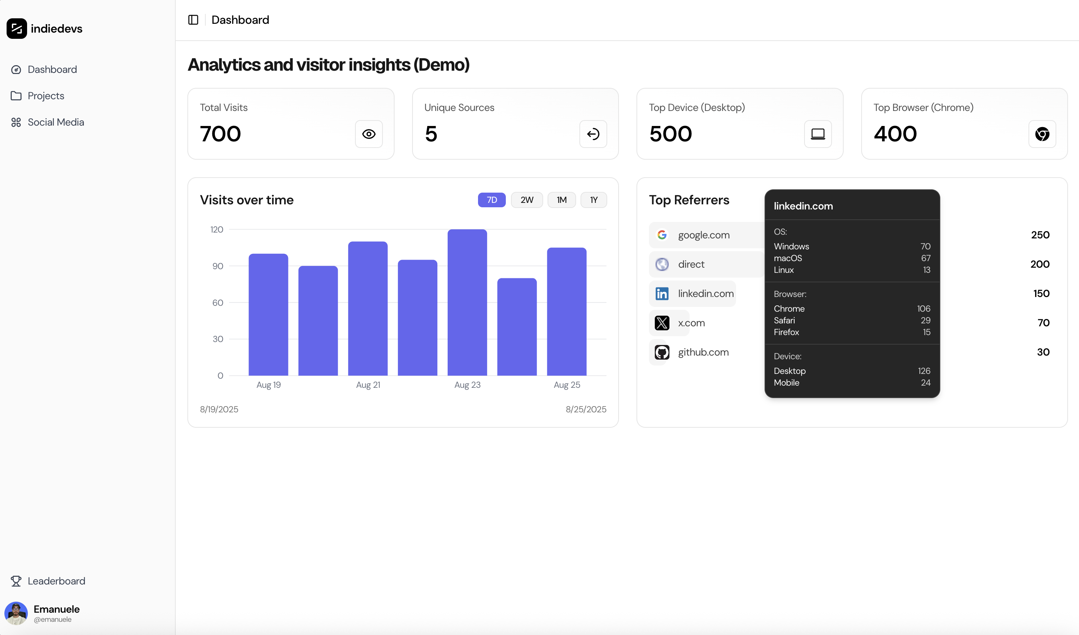Click the 30 count for github.com
This screenshot has height=635, width=1079.
click(x=1043, y=352)
